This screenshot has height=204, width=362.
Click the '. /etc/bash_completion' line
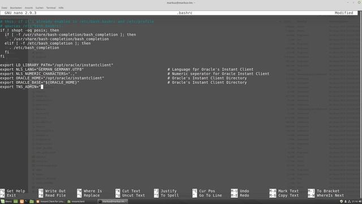click(34, 48)
